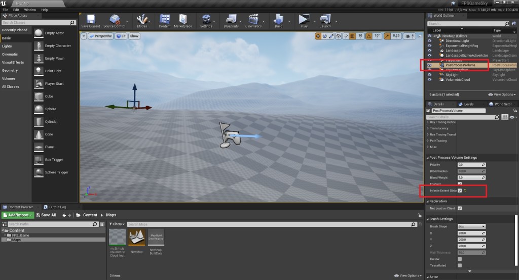The height and width of the screenshot is (280, 519).
Task: Toggle the Net Load on Client checkbox
Action: point(460,208)
